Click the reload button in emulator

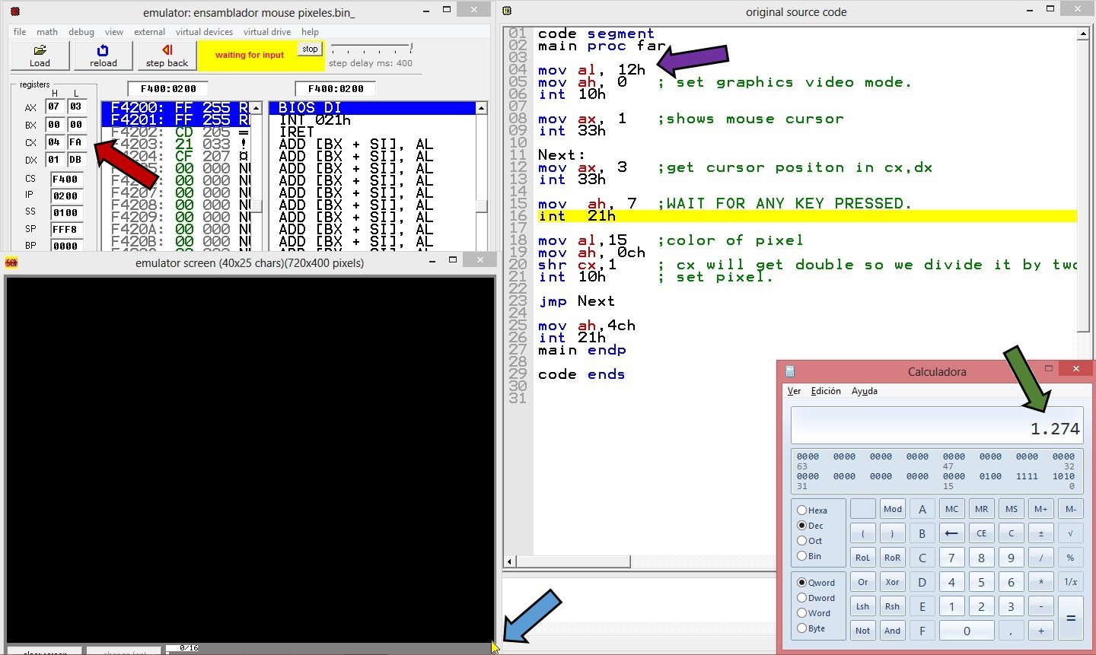tap(104, 56)
